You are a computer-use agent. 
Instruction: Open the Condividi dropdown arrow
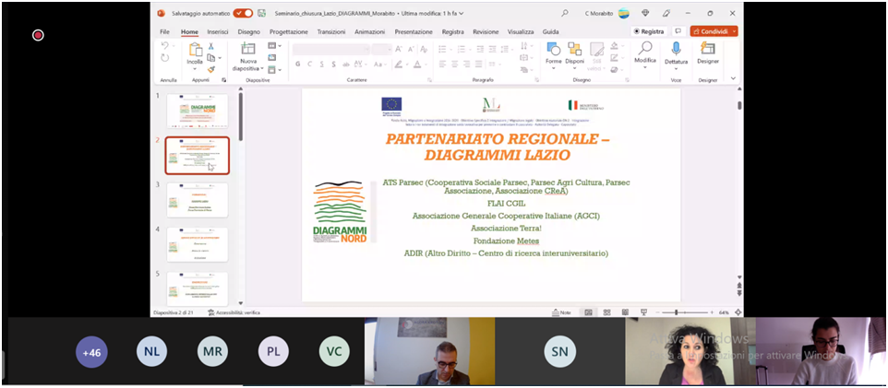point(734,31)
